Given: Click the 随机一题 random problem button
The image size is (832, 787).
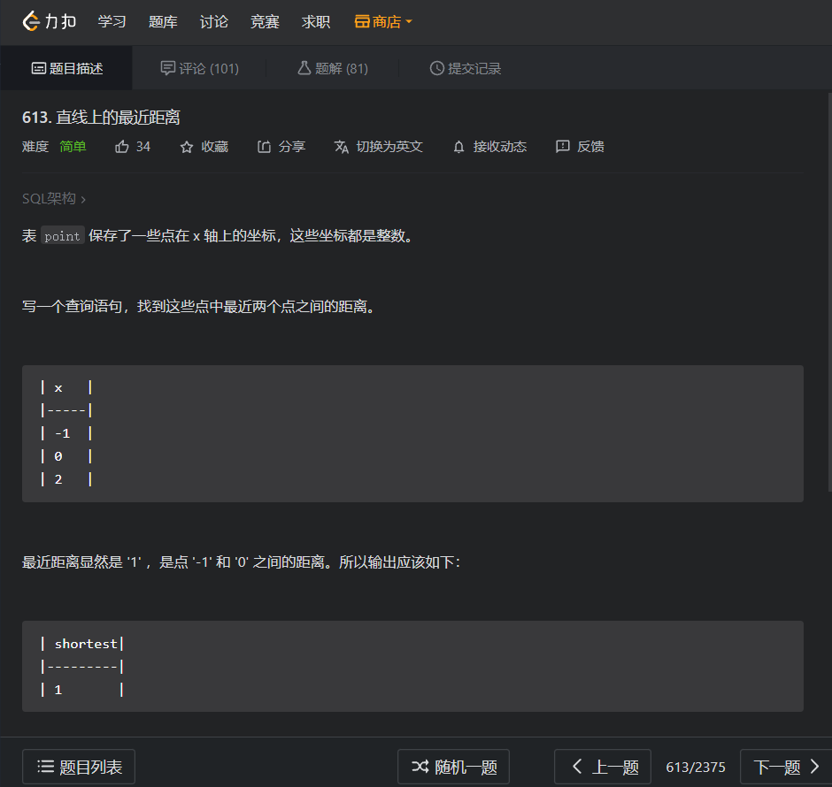Looking at the screenshot, I should click(x=454, y=767).
